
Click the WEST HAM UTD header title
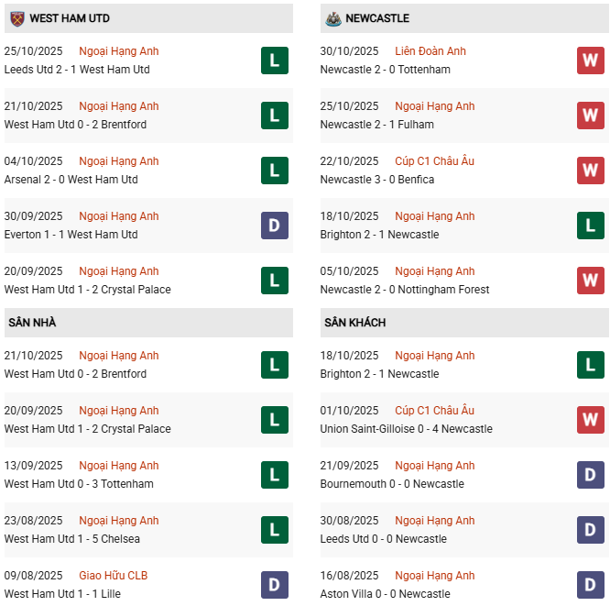click(70, 18)
